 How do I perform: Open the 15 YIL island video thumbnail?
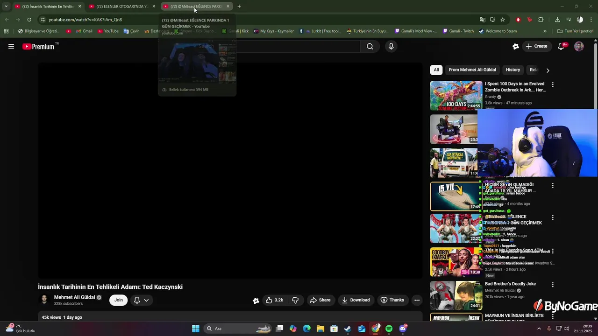coord(456,196)
